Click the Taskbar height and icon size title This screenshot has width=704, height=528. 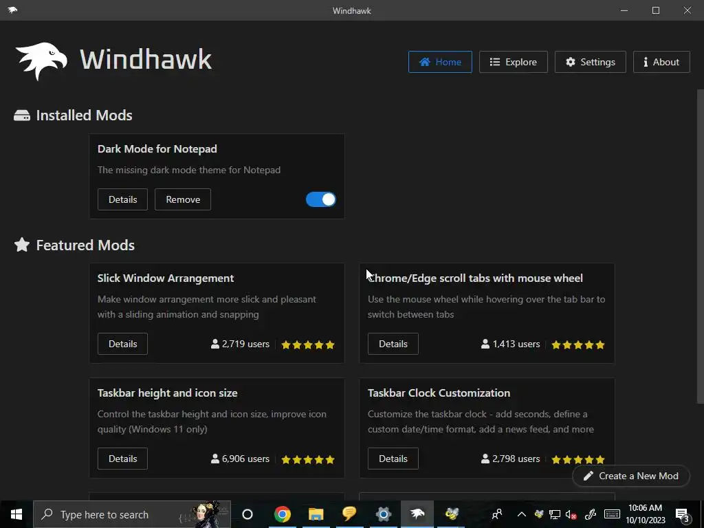(x=168, y=393)
